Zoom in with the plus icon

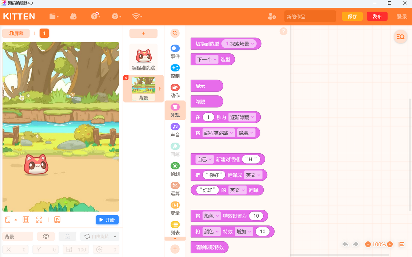point(390,244)
